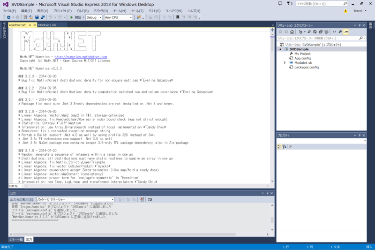
Task: Collapse the SVDSample project node
Action: (280, 49)
